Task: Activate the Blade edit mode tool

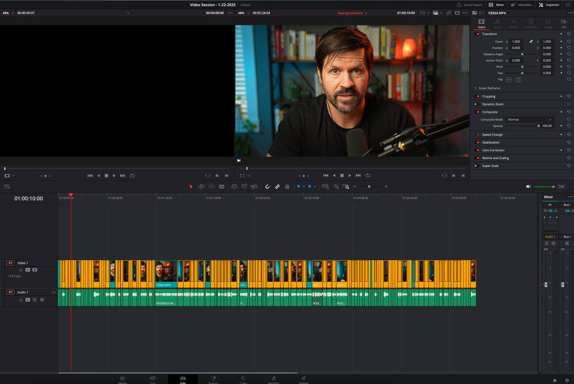Action: [x=221, y=187]
